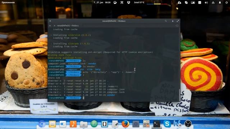The image size is (230, 129).
Task: Open the blue iv app in the dock
Action: [177, 124]
